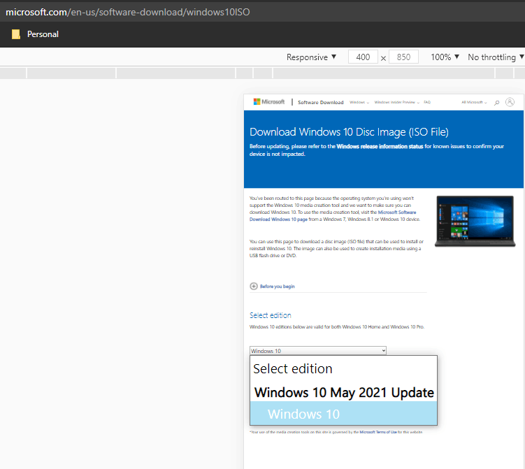Open the Responsive device mode dropdown

(311, 57)
